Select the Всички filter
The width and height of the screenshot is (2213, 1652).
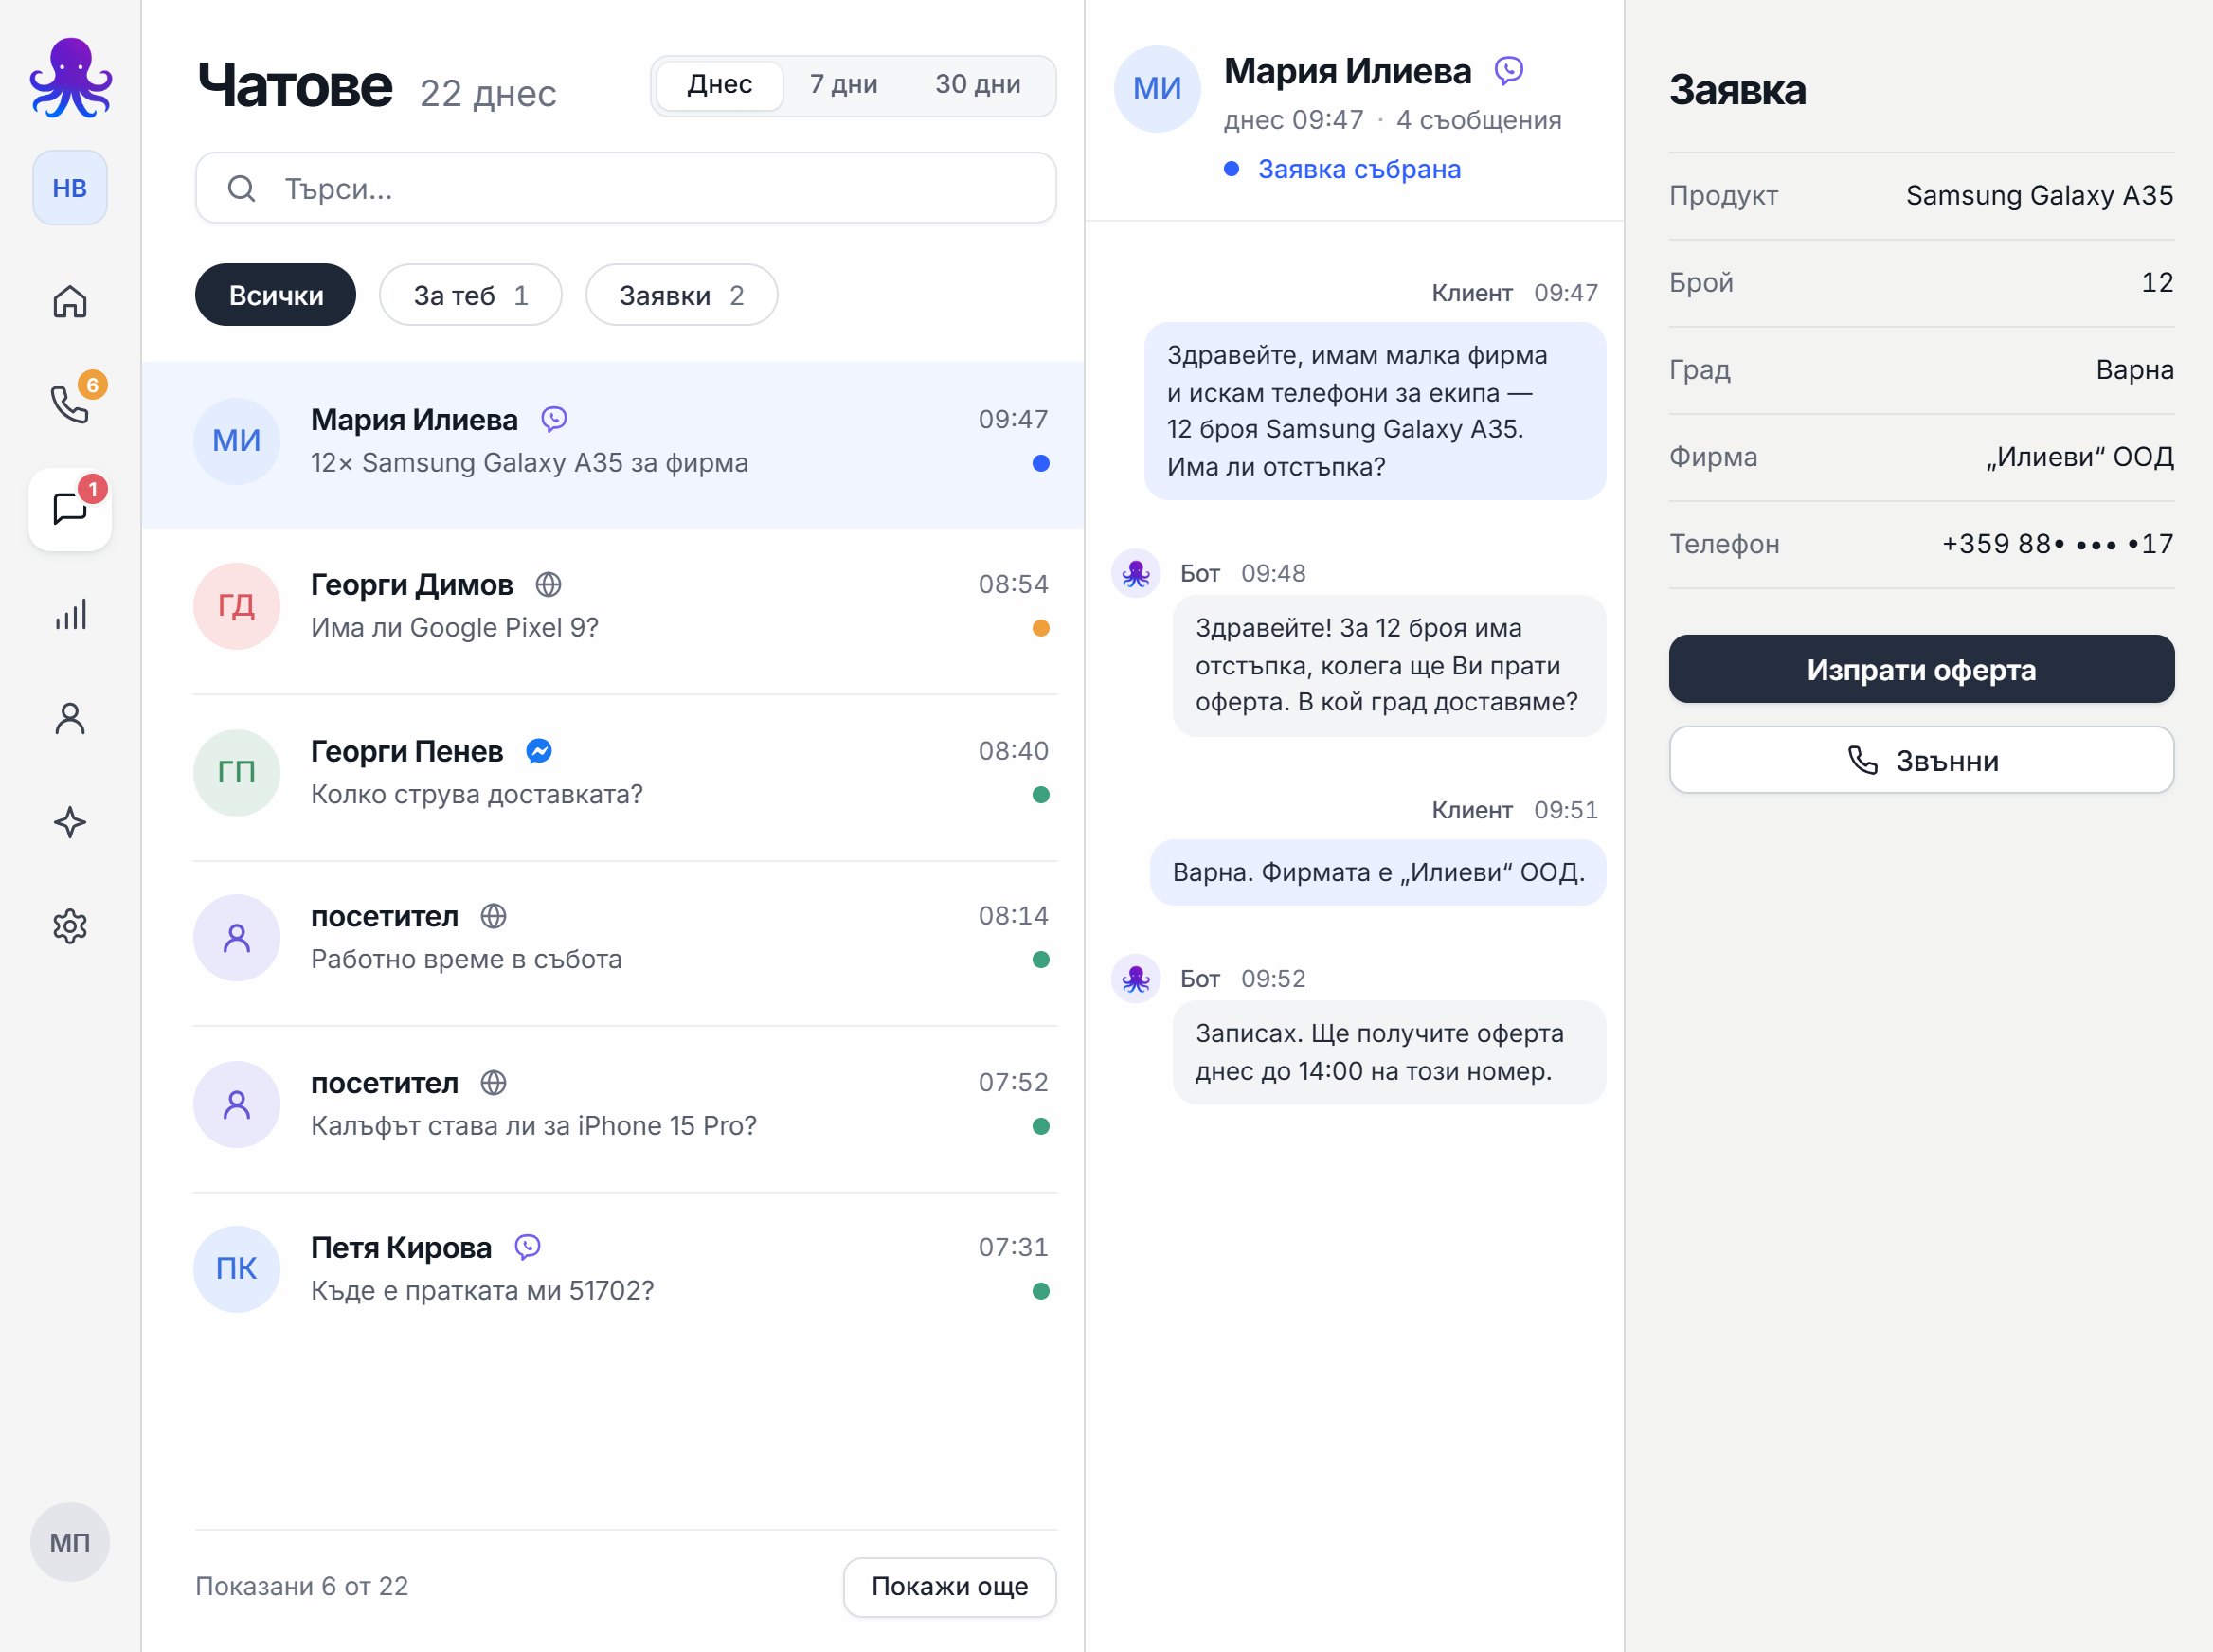276,295
